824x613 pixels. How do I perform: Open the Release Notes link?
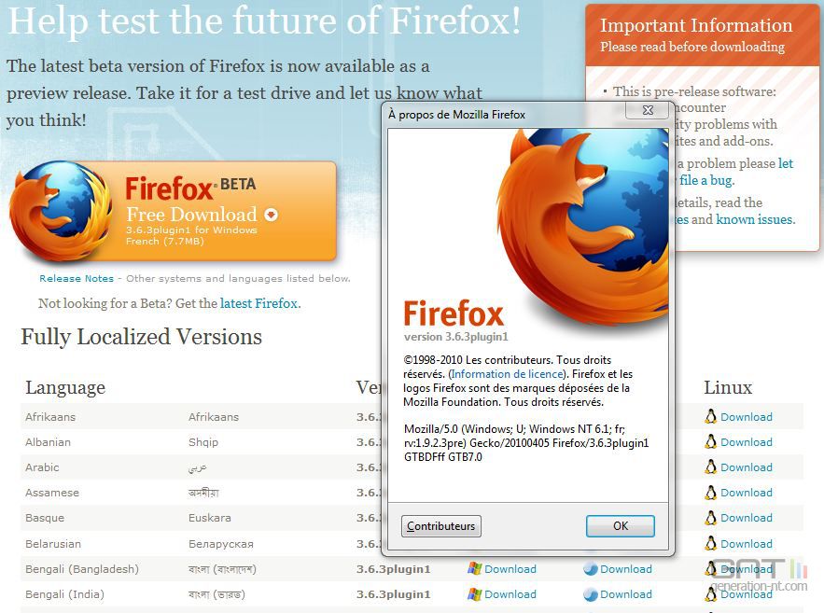pyautogui.click(x=77, y=278)
